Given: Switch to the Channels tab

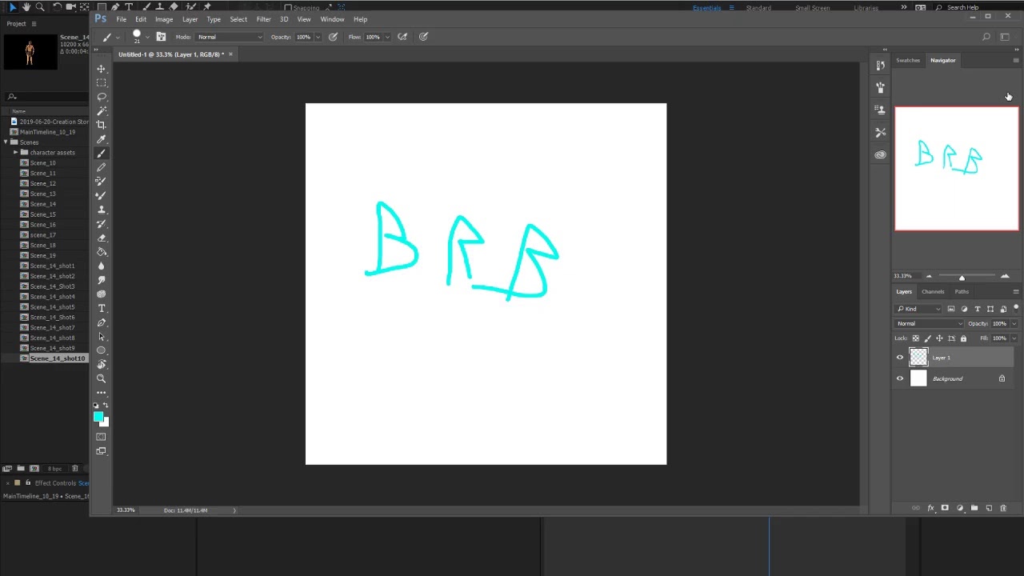Looking at the screenshot, I should tap(933, 291).
